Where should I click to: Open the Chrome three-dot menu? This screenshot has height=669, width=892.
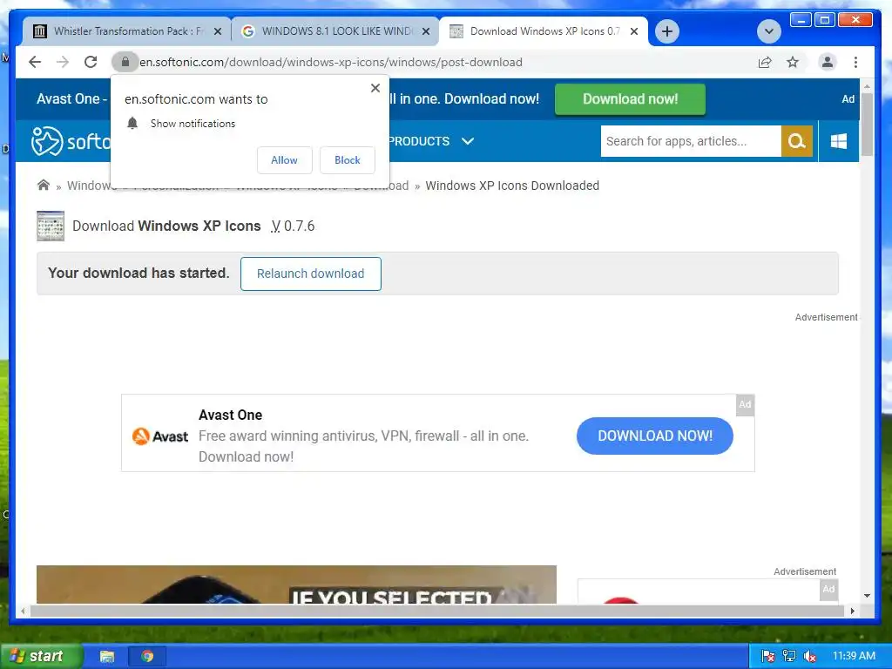pos(855,62)
